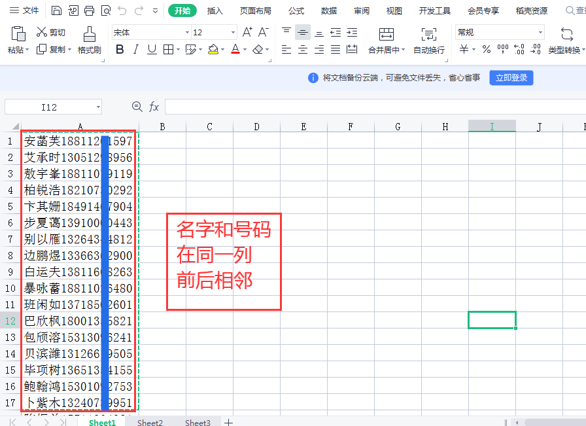The height and width of the screenshot is (426, 586).
Task: Decrease font size with A- icon
Action: (x=264, y=32)
